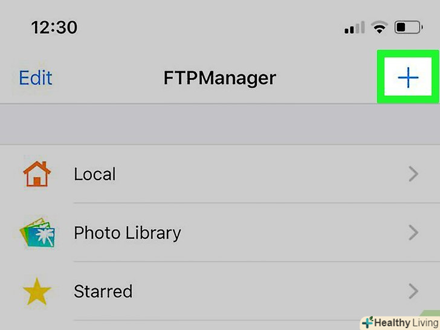This screenshot has width=440, height=330.
Task: Expand Local using its right chevron
Action: coord(413,175)
